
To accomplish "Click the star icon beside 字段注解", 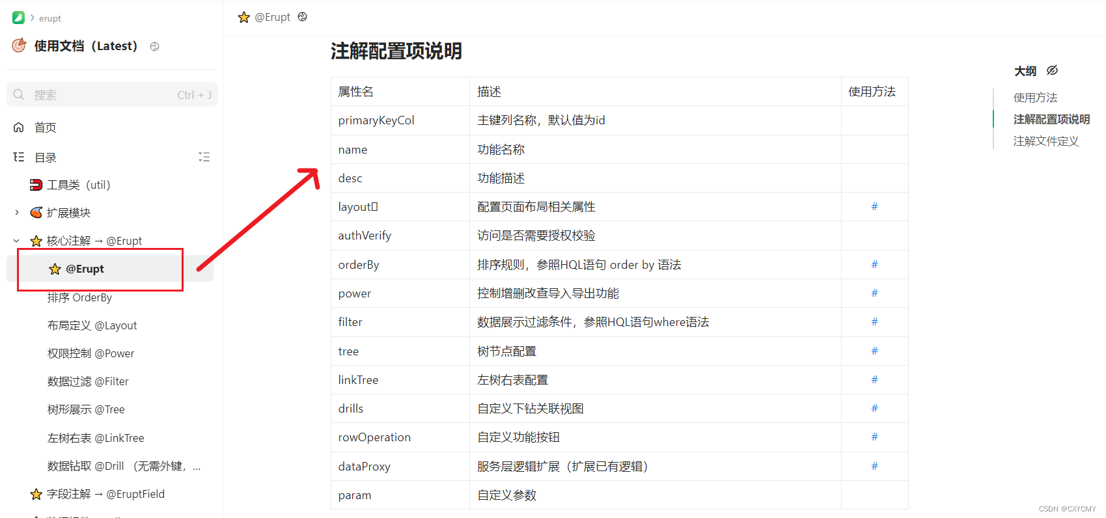I will pos(36,494).
